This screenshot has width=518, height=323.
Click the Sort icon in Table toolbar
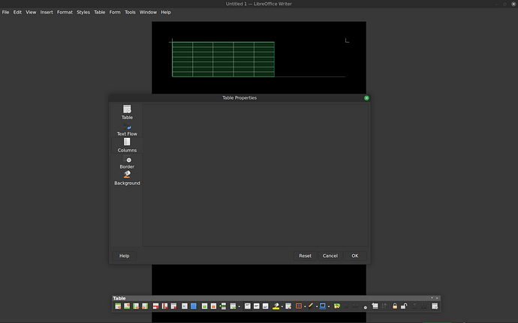click(x=384, y=307)
